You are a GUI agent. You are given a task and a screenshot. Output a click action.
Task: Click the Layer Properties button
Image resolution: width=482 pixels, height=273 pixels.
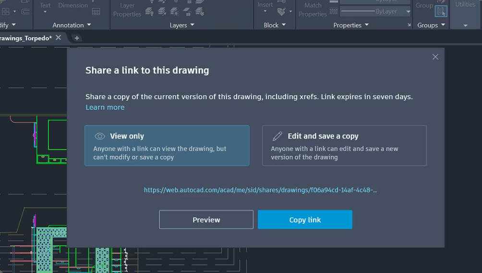[x=127, y=10]
